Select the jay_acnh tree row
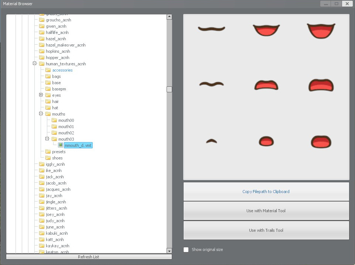The width and height of the screenshot is (355, 265). (54, 196)
